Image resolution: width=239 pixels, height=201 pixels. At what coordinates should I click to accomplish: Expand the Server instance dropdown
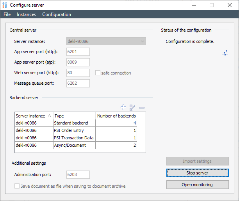pyautogui.click(x=142, y=41)
